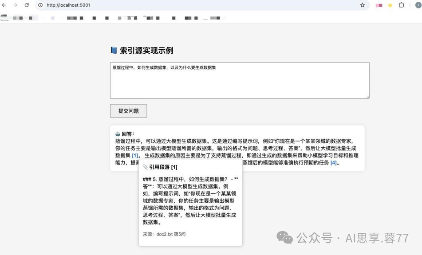Click the paperclip icon in citation popup
422x255 pixels.
tap(146, 167)
